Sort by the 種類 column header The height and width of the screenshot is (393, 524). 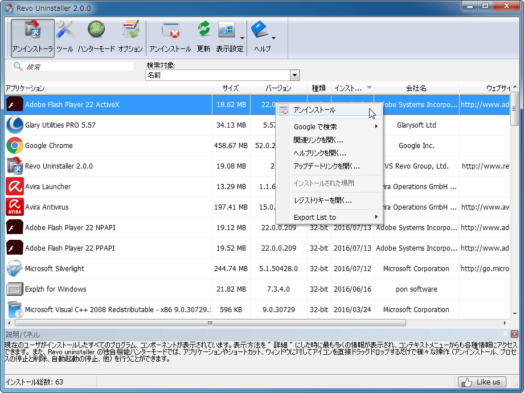(319, 88)
